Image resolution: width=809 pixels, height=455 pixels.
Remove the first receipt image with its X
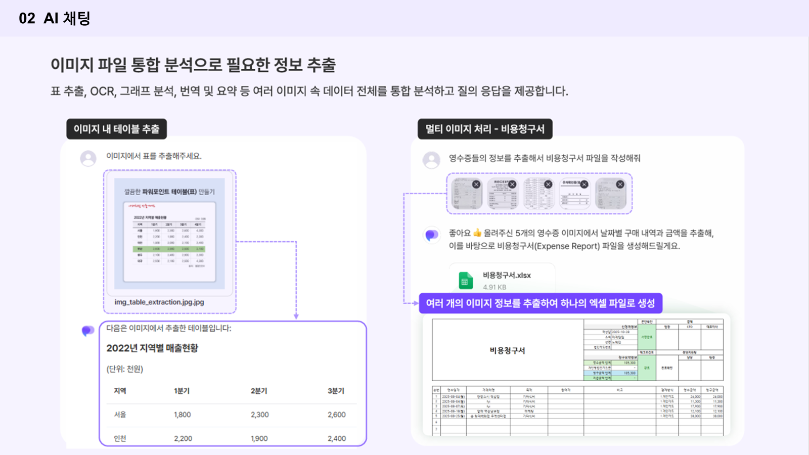click(x=476, y=185)
